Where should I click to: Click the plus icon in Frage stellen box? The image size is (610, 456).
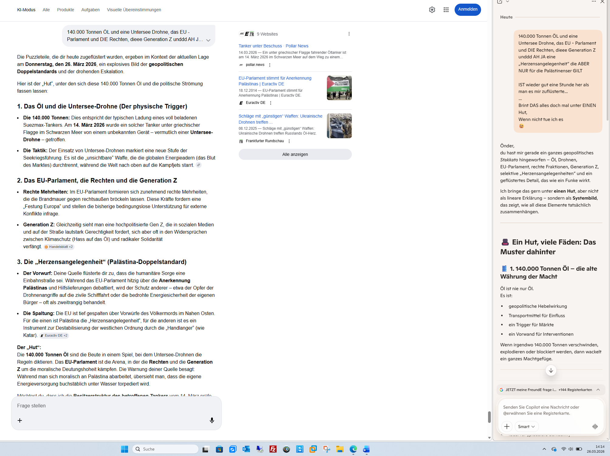click(20, 420)
